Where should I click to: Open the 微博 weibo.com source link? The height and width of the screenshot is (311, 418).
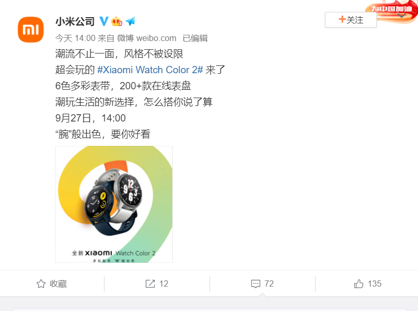(x=147, y=38)
